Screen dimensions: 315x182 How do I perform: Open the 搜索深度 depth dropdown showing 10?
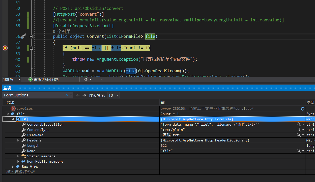click(x=113, y=95)
